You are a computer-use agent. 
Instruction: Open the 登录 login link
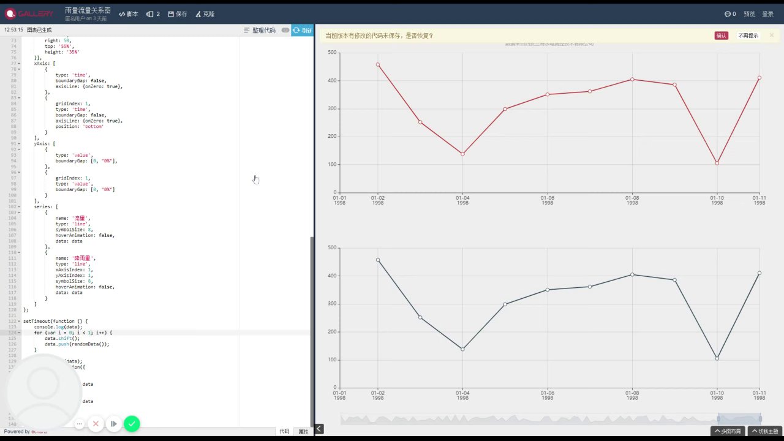coord(768,13)
